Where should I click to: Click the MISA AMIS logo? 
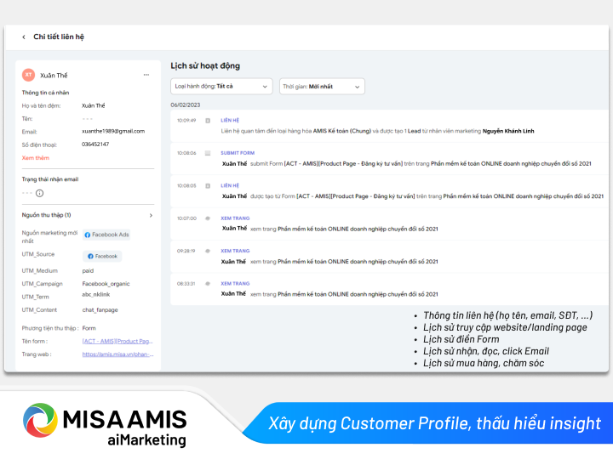click(x=105, y=425)
